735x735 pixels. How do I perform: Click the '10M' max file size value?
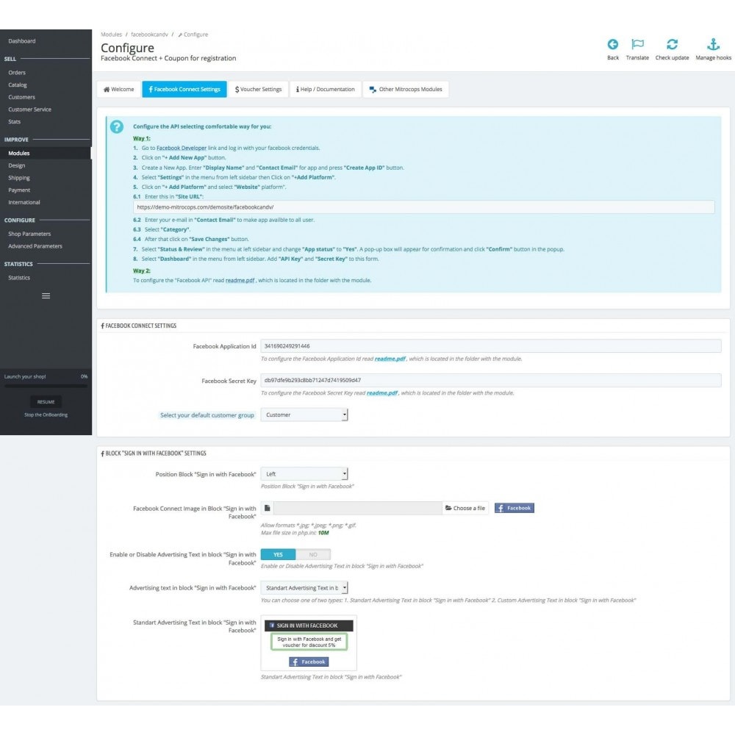tap(323, 533)
